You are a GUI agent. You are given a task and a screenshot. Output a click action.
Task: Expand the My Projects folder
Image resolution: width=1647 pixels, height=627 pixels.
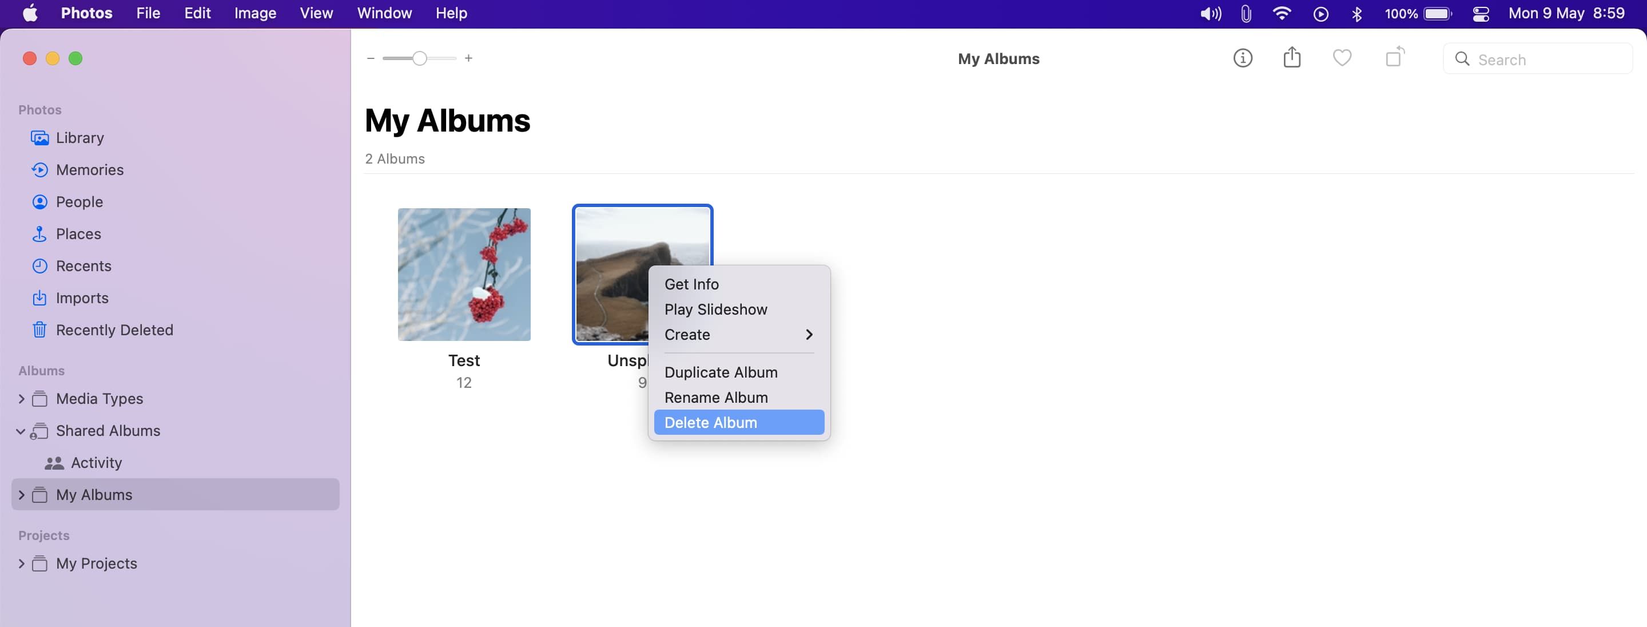pos(21,563)
